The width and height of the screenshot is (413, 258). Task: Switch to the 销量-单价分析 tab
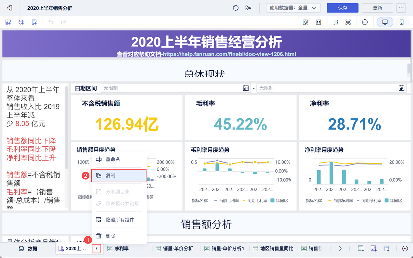(x=174, y=249)
